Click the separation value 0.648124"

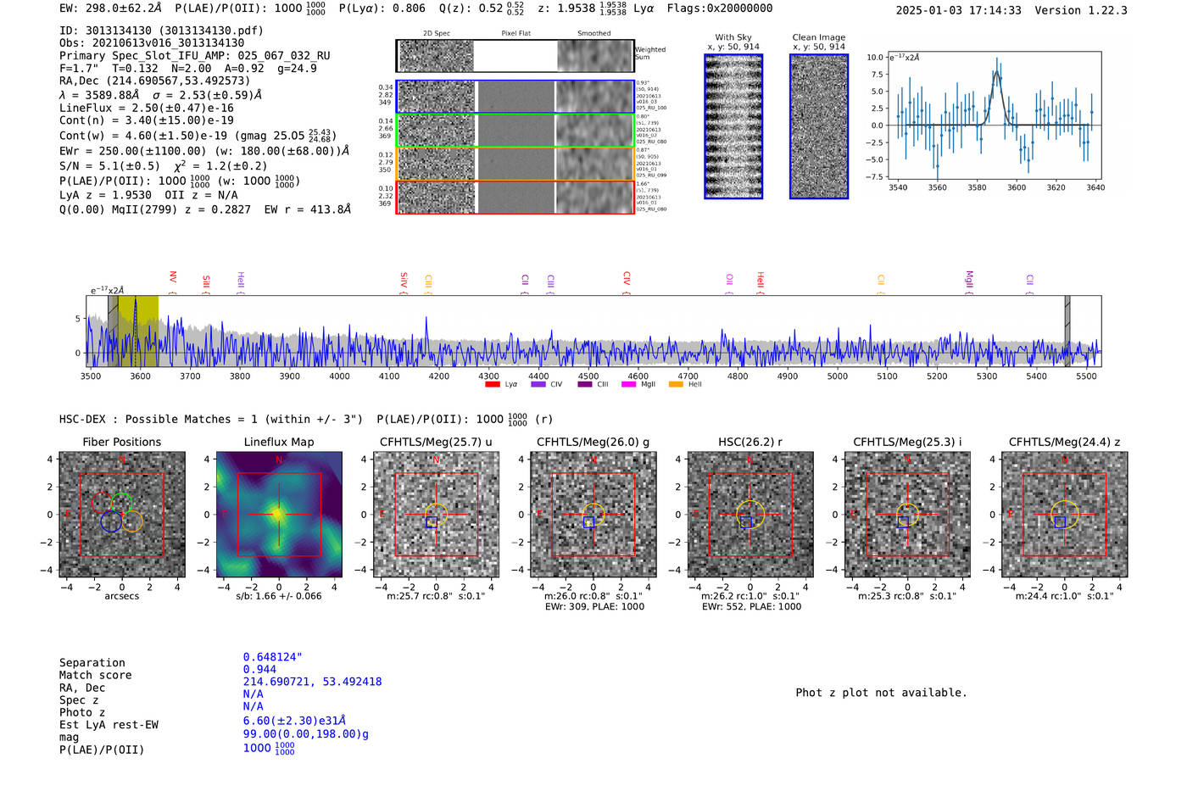(x=273, y=658)
